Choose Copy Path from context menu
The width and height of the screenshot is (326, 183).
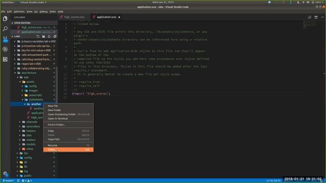point(68,139)
